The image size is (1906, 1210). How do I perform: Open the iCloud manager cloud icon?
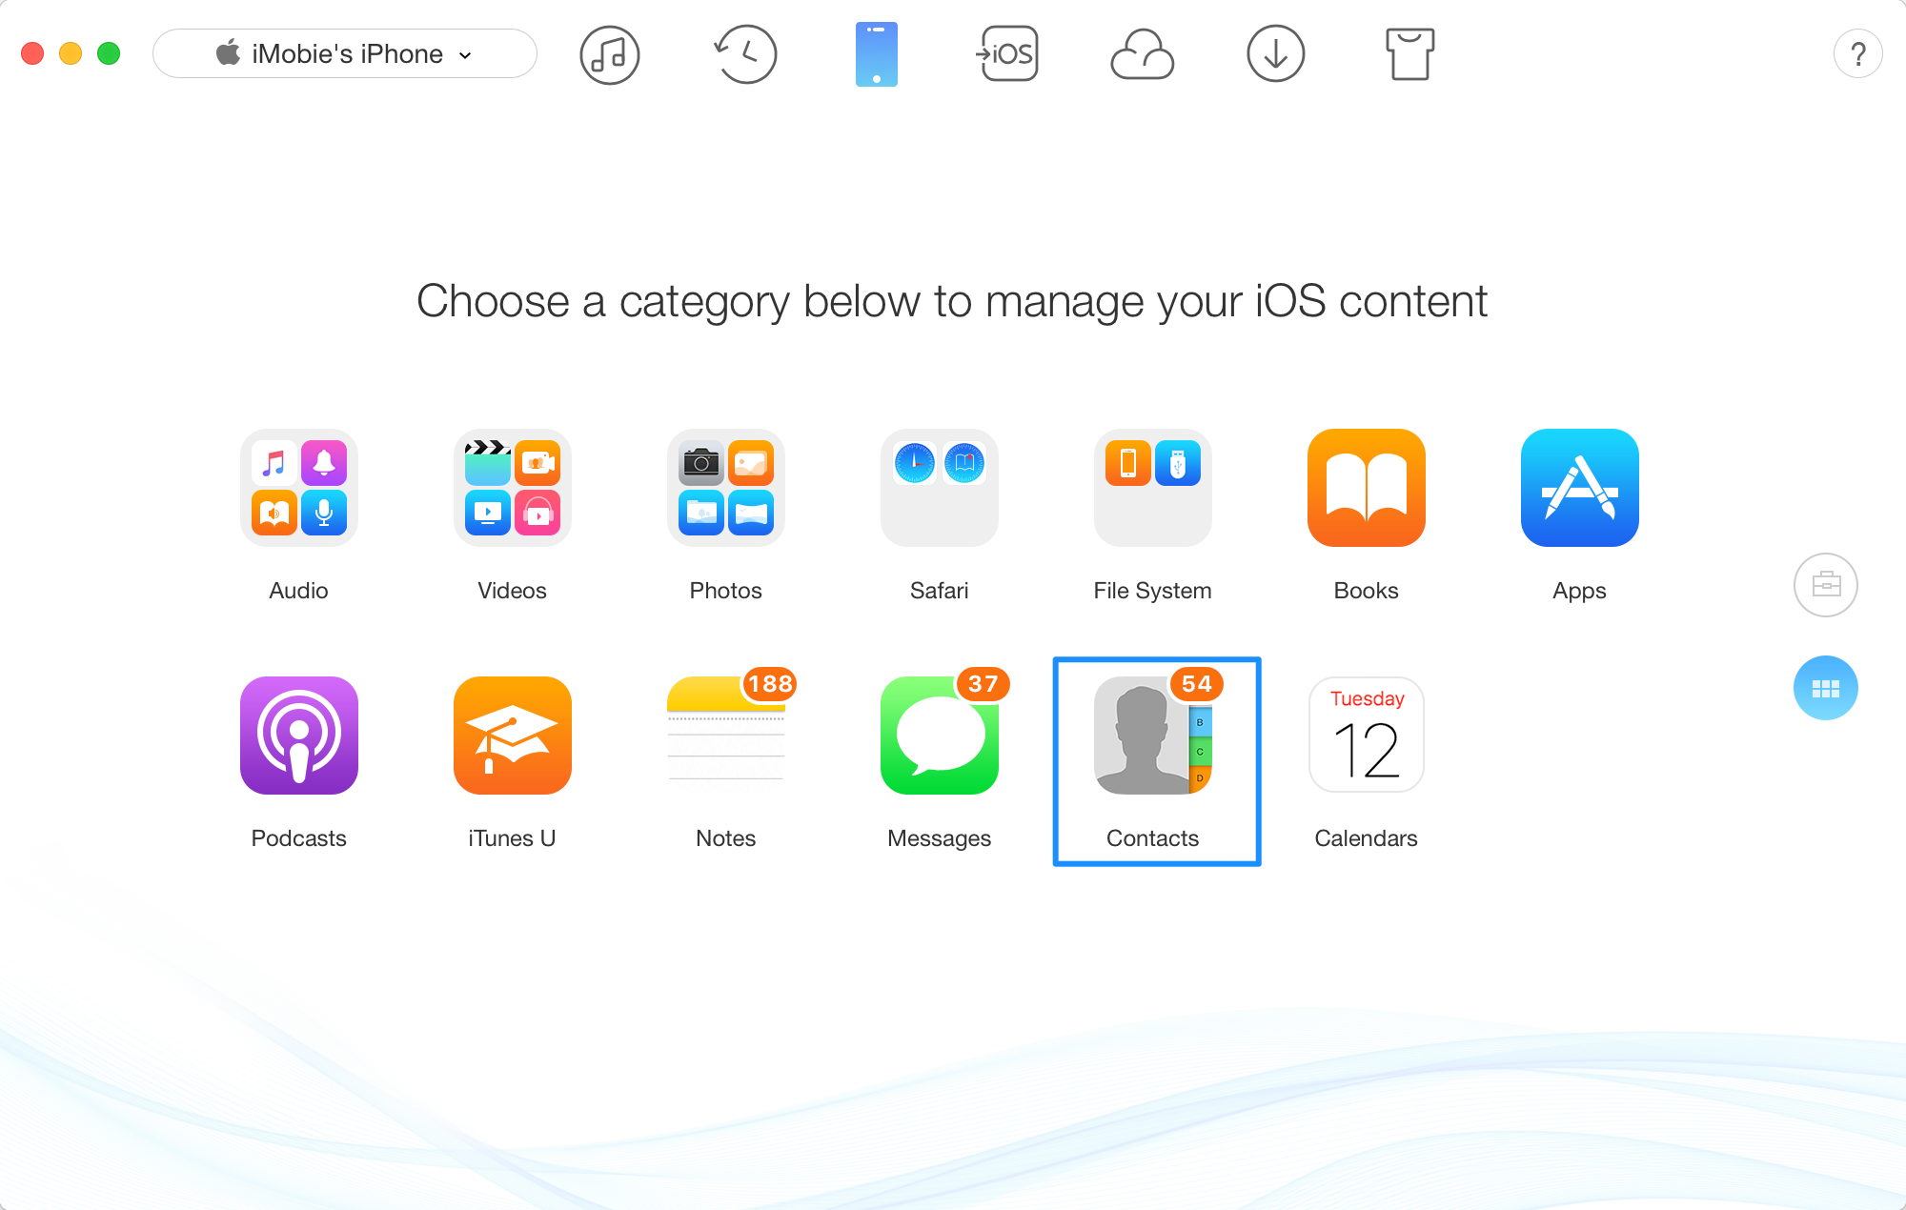click(x=1143, y=54)
